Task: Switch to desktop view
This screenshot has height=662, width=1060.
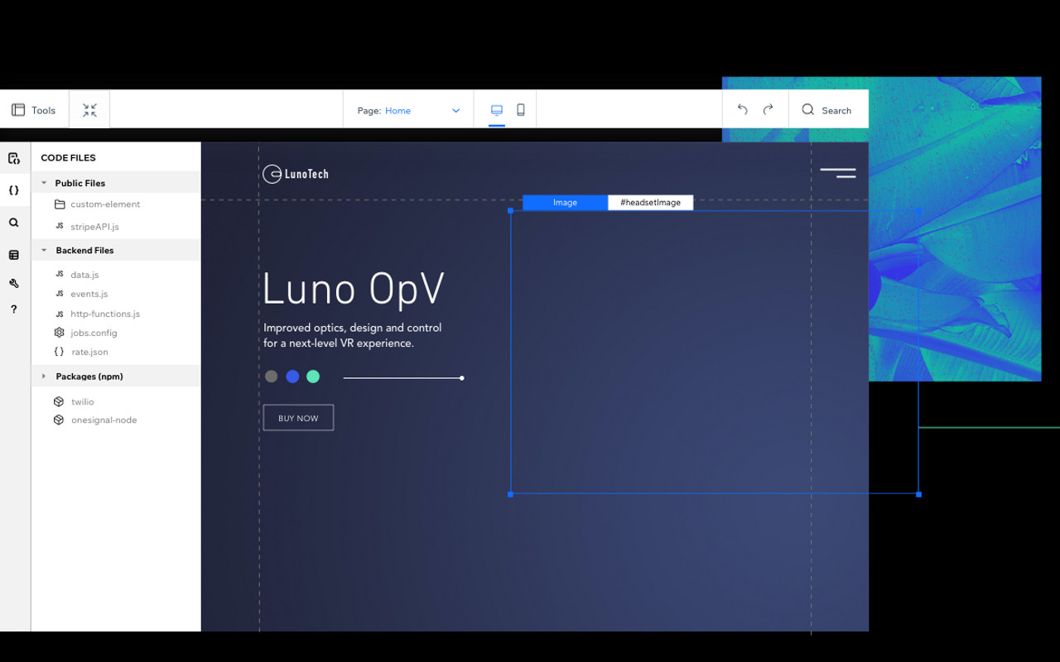Action: point(497,110)
